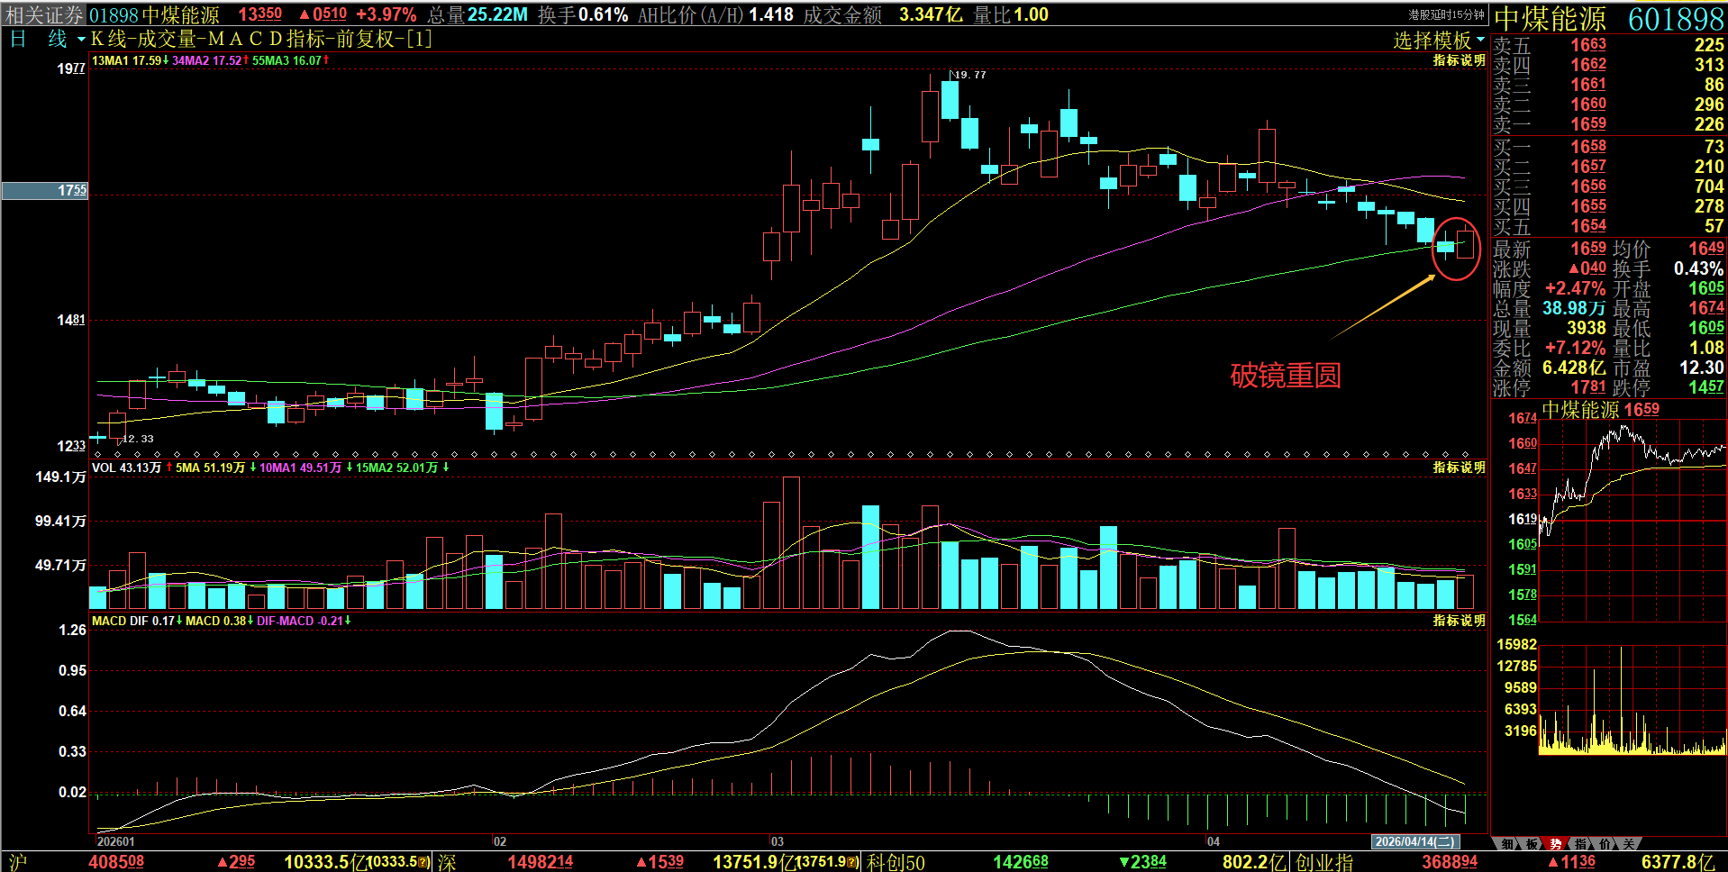Open the 选择模板 template dropdown
Screen dimensions: 1728x872
1439,40
